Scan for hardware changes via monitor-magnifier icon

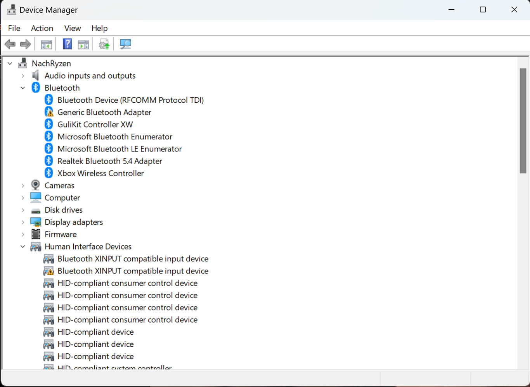[125, 44]
